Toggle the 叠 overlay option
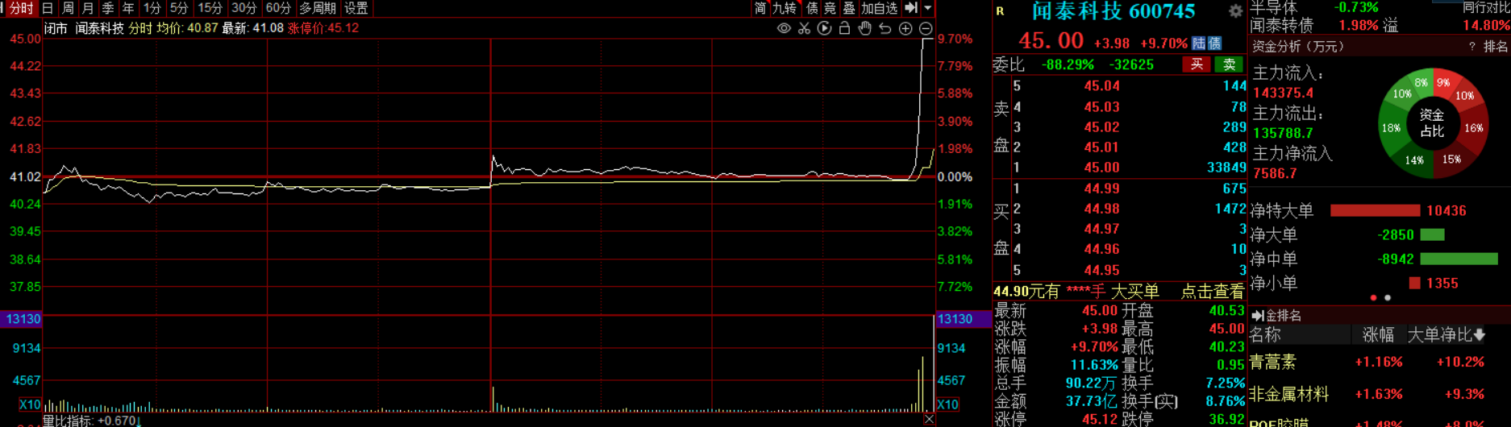The height and width of the screenshot is (427, 1511). [x=849, y=8]
